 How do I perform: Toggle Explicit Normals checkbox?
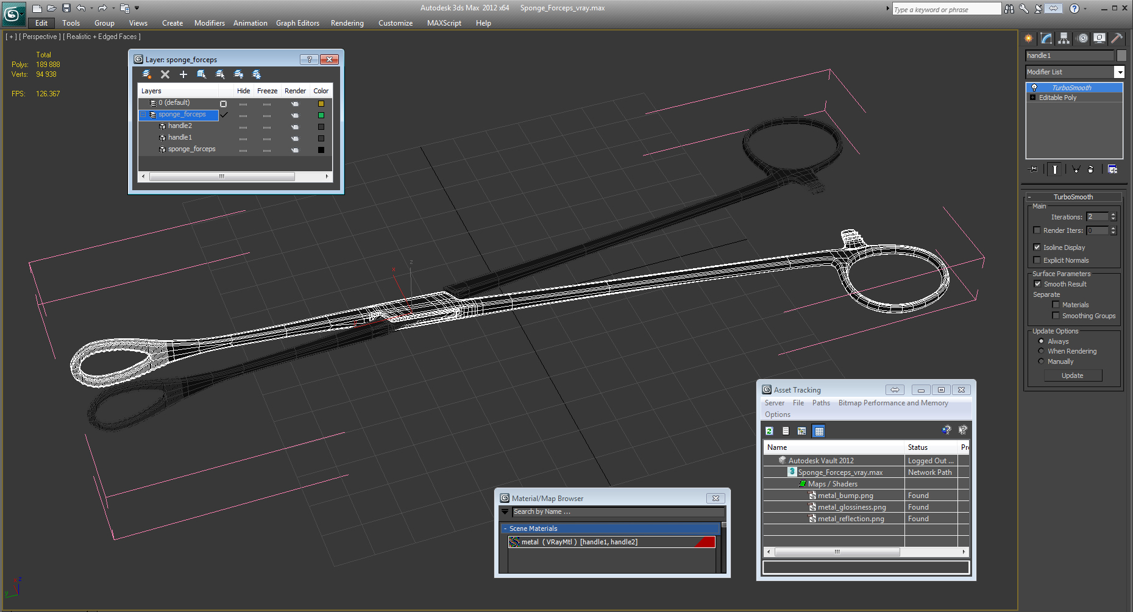(x=1037, y=260)
